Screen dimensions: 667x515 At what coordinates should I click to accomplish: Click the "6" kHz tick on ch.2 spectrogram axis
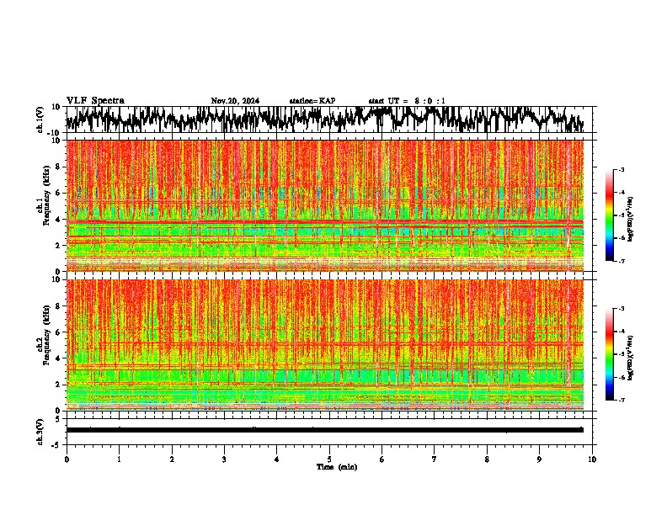[58, 332]
